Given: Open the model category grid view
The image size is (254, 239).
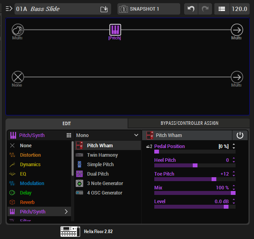Looking at the screenshot, I should (x=69, y=135).
